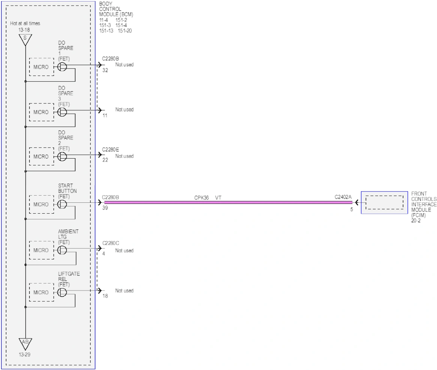Click the MICRO box beside DO SPARE 2
The height and width of the screenshot is (370, 437).
click(x=42, y=157)
